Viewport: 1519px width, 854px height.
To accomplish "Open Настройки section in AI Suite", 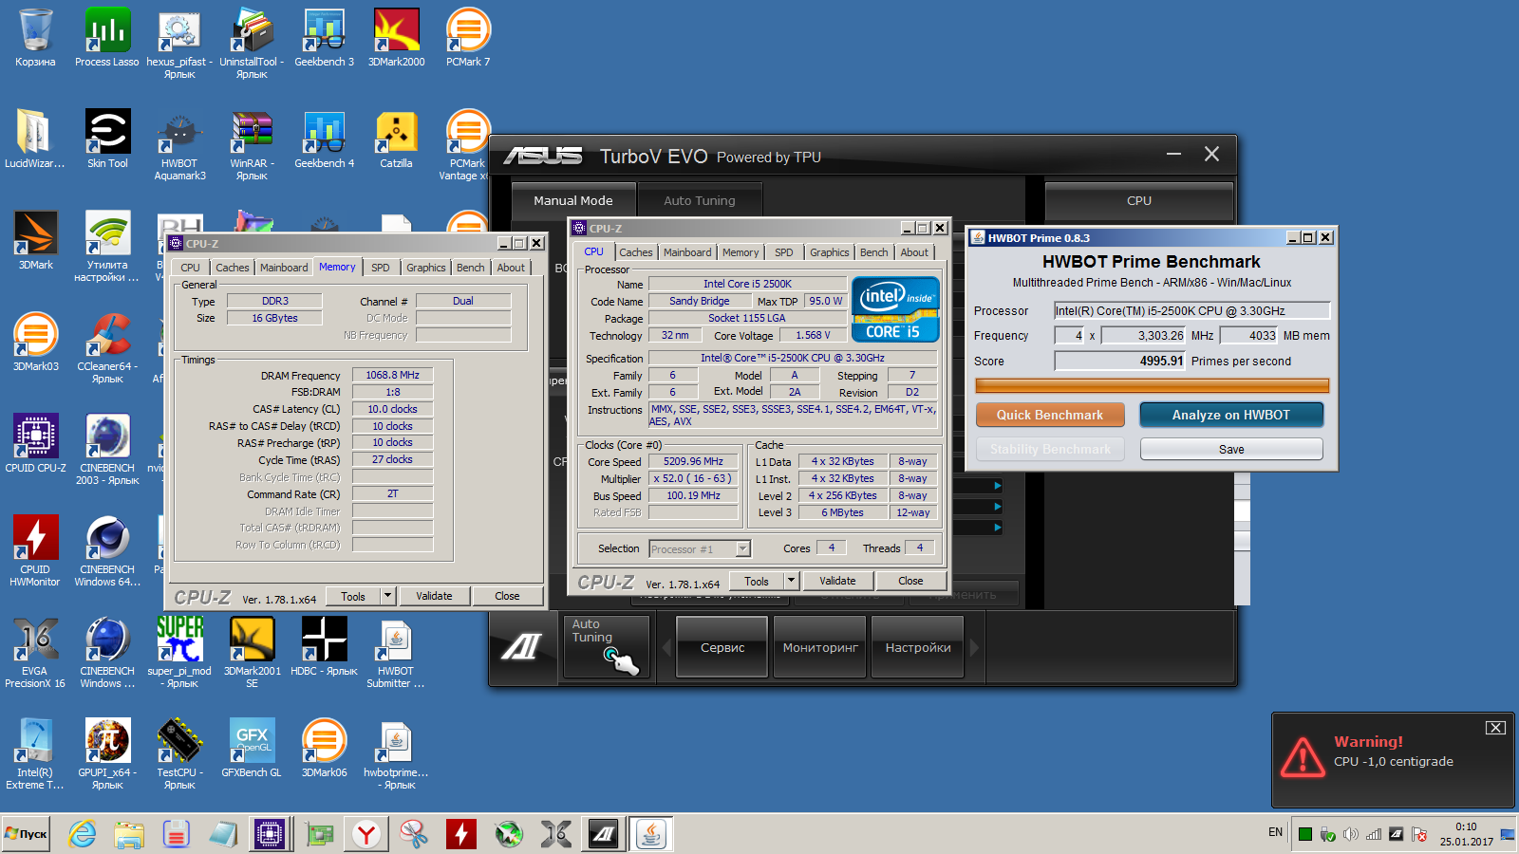I will click(918, 647).
